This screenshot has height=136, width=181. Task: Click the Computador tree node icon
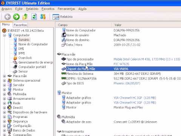point(10,35)
